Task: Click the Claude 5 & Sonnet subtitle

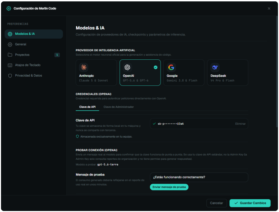Action: tap(93, 81)
